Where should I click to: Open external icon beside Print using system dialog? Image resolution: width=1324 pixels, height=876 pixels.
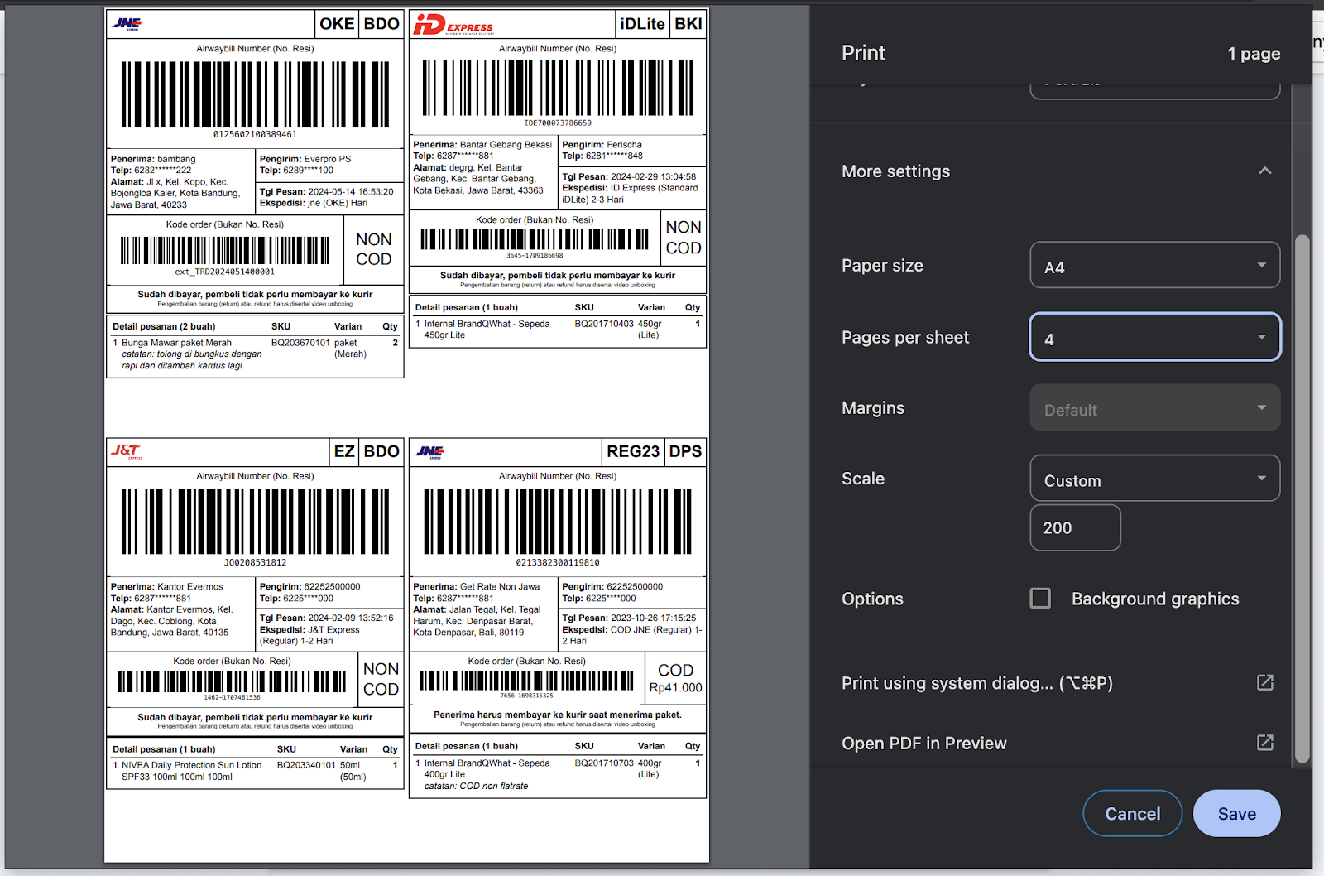(1264, 682)
